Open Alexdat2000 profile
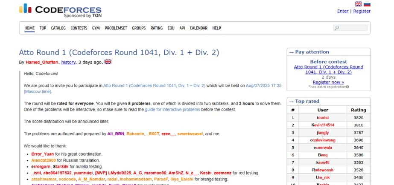 pos(44,160)
